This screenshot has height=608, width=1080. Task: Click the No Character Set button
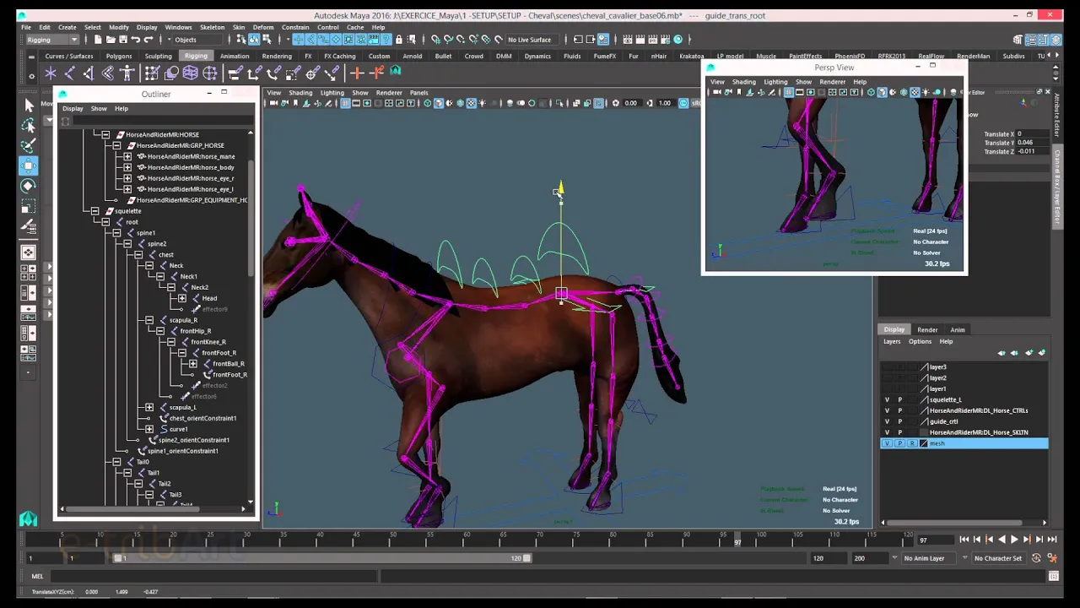998,558
